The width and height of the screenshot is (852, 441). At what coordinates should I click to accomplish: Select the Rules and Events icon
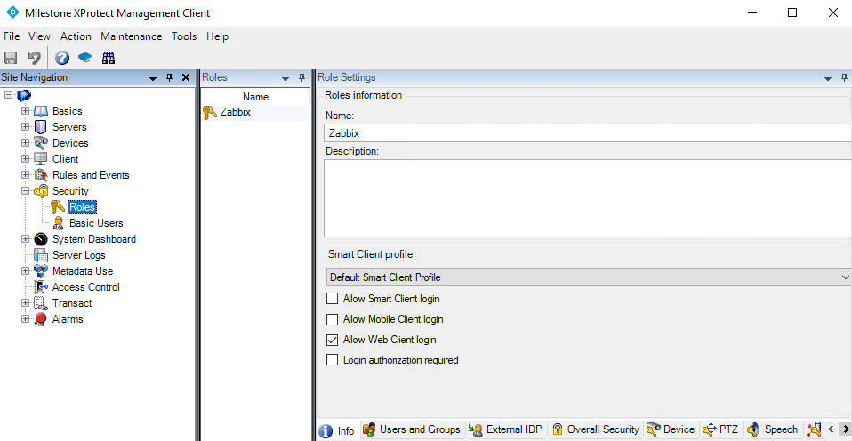(x=41, y=175)
